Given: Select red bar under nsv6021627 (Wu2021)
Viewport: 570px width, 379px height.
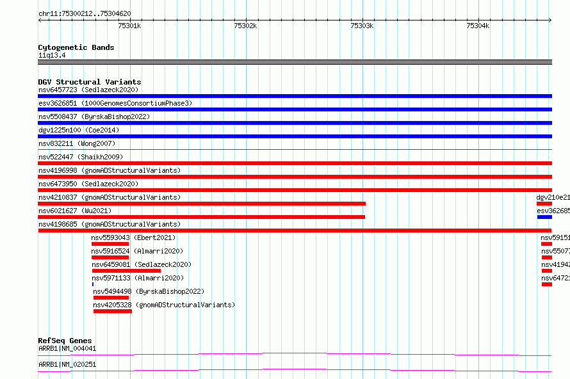Looking at the screenshot, I should [x=201, y=217].
